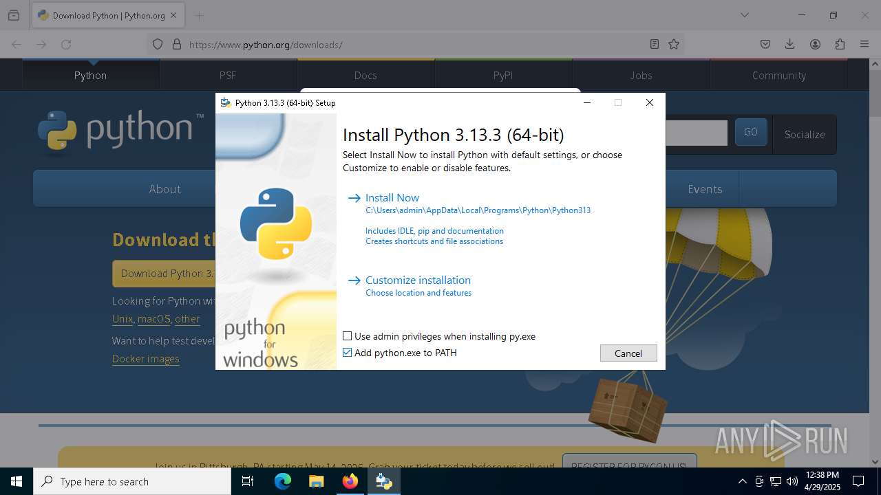Click the Firefox taskbar icon

[350, 481]
